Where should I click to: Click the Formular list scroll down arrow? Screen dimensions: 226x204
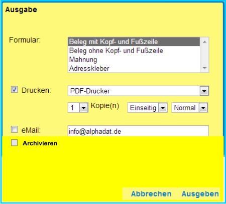click(x=204, y=68)
